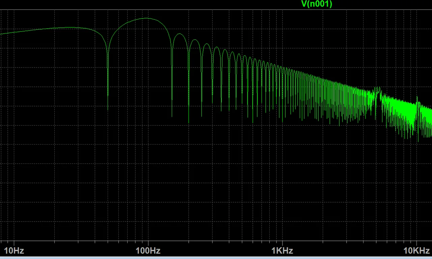Click the 100Hz frequency axis label
The image size is (432, 259).
click(148, 251)
